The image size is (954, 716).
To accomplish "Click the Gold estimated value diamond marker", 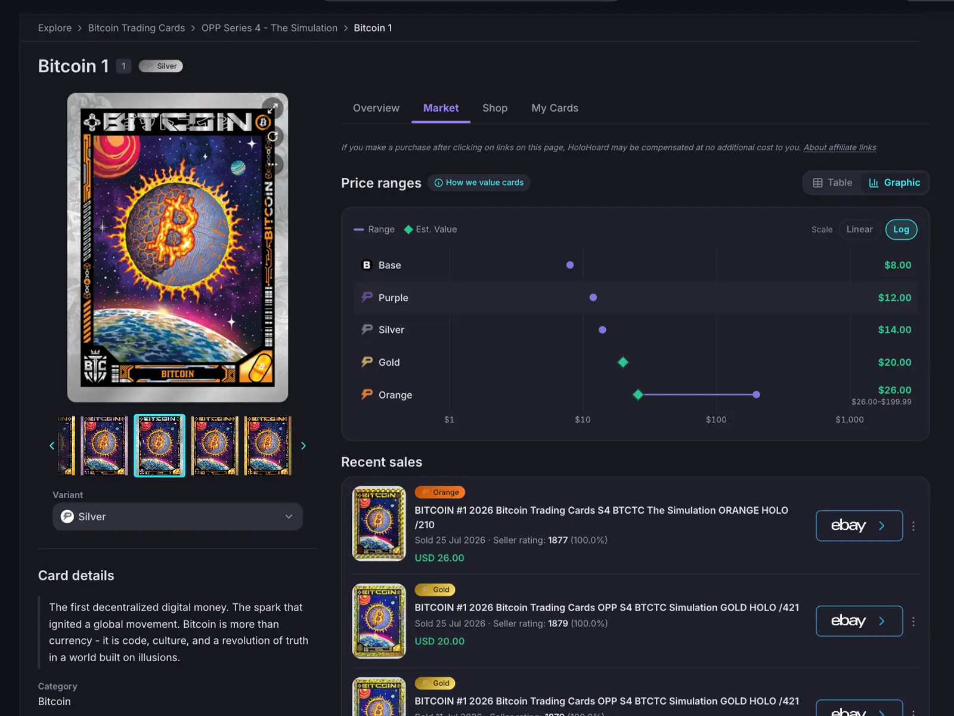I will click(x=623, y=362).
